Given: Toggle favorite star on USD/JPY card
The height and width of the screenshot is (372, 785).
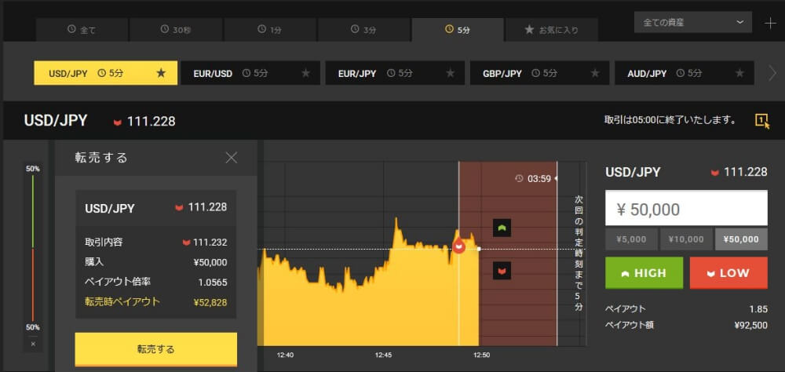Looking at the screenshot, I should pyautogui.click(x=161, y=73).
